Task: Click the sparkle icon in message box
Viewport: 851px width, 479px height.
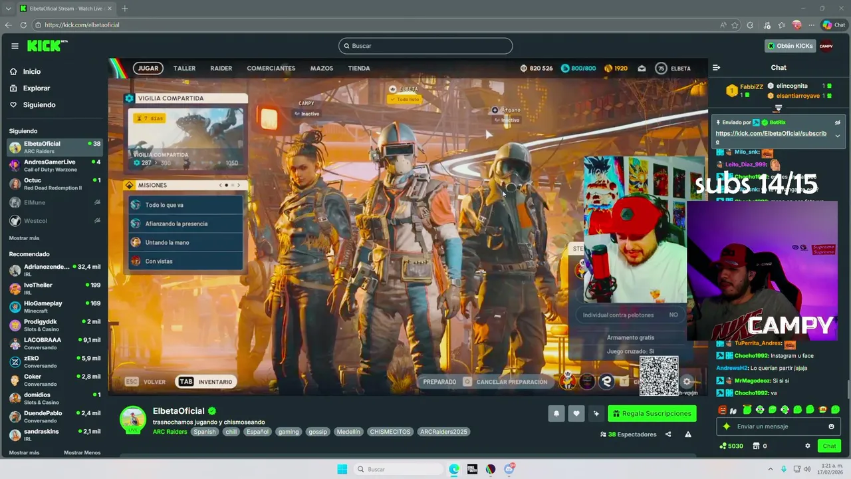Action: coord(727,426)
